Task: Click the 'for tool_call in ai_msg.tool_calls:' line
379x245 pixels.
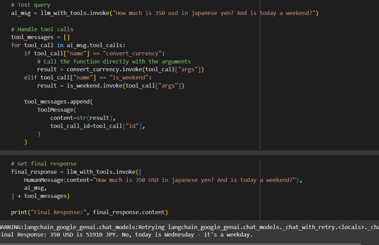Action: click(68, 45)
